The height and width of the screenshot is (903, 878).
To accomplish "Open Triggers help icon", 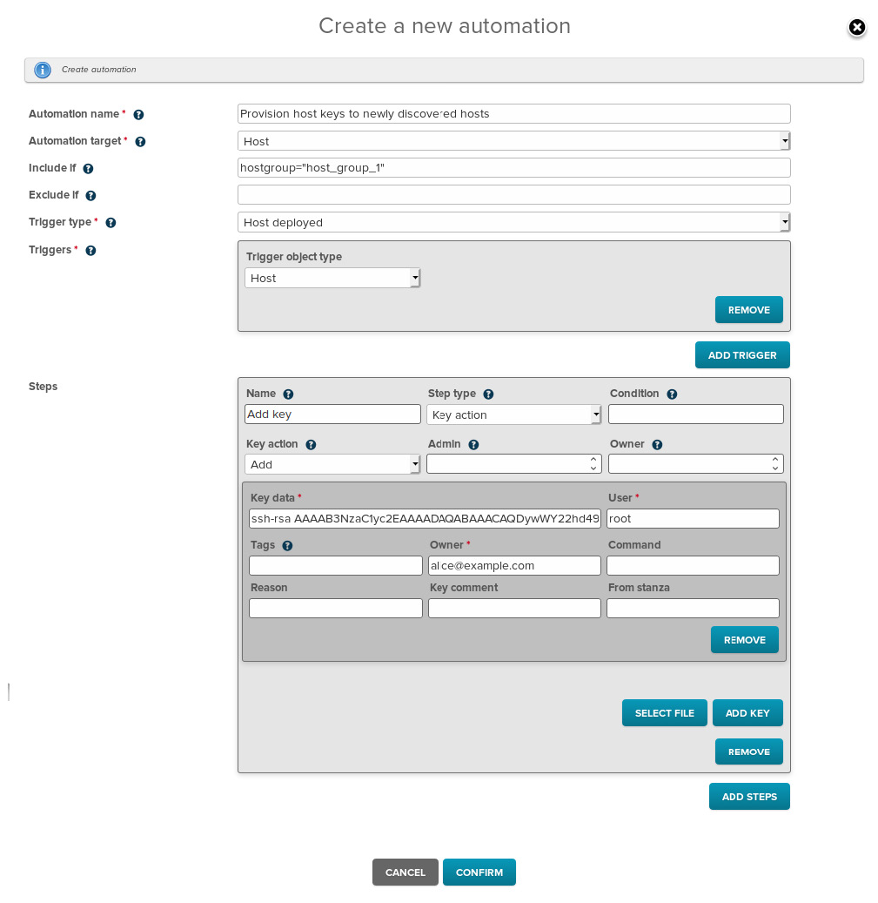I will pyautogui.click(x=90, y=251).
